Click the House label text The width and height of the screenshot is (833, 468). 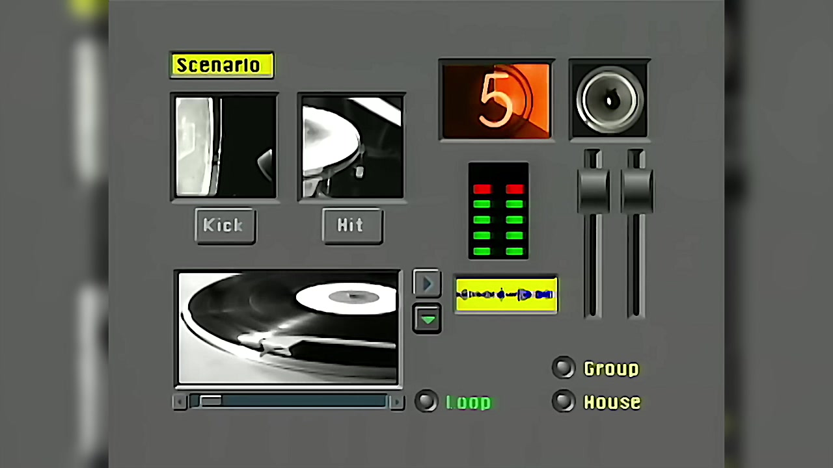pyautogui.click(x=612, y=402)
